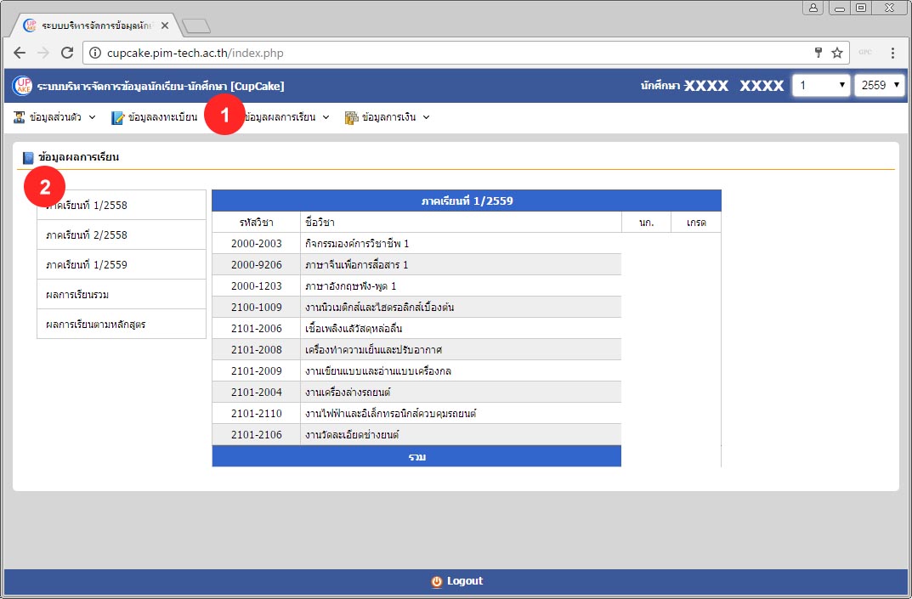Expand the ข้อมูลการเงิน menu
The image size is (912, 599).
point(389,117)
